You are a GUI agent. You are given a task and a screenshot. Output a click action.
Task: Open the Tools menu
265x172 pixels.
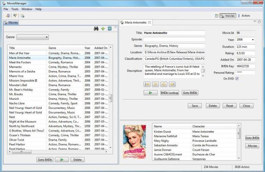point(15,9)
